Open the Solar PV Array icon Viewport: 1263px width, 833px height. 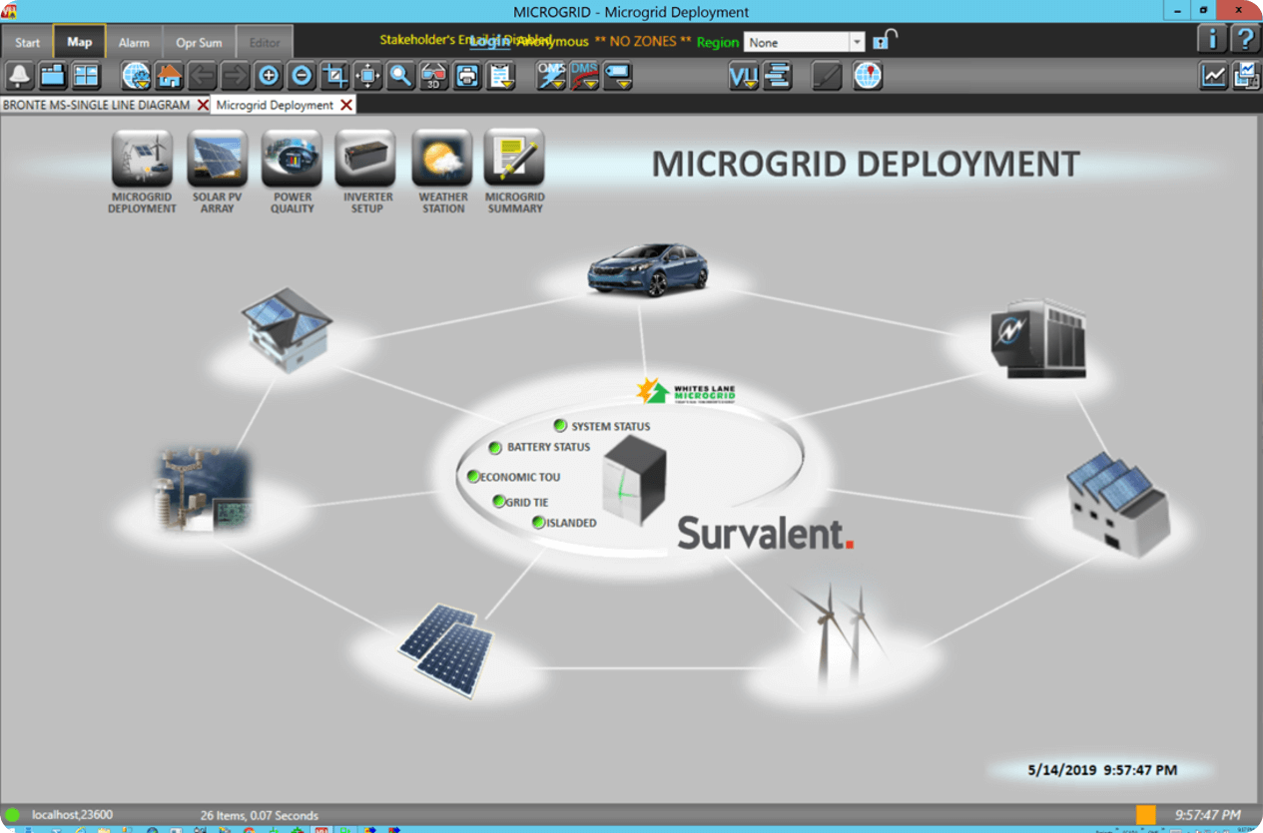217,160
